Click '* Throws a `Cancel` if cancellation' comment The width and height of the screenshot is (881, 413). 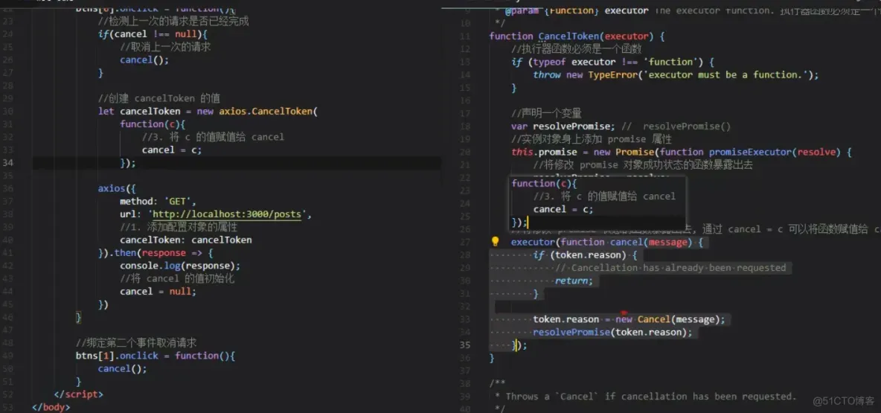click(x=646, y=397)
